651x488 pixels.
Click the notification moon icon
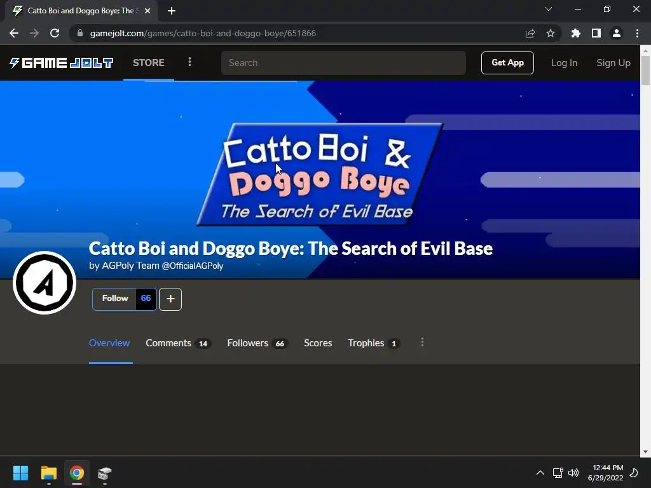pyautogui.click(x=634, y=473)
